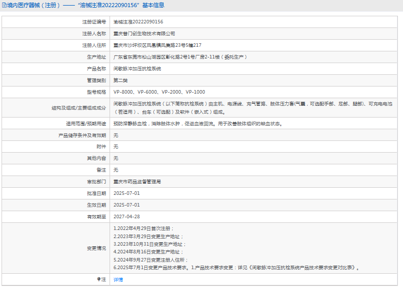
Task: Select approval date 2025-07-01 in 批准日期 row
Action: 126,193
